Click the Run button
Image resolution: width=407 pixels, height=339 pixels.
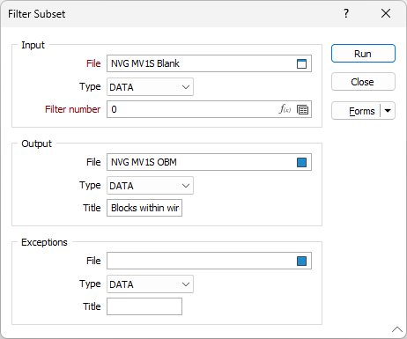coord(363,54)
